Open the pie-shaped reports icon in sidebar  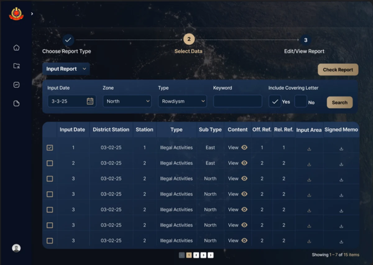tap(16, 103)
